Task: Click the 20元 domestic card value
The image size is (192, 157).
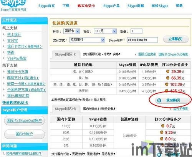Action: 66,139
